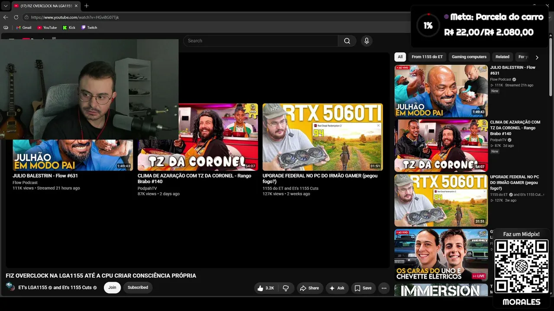Go back to the previous page

click(x=6, y=17)
